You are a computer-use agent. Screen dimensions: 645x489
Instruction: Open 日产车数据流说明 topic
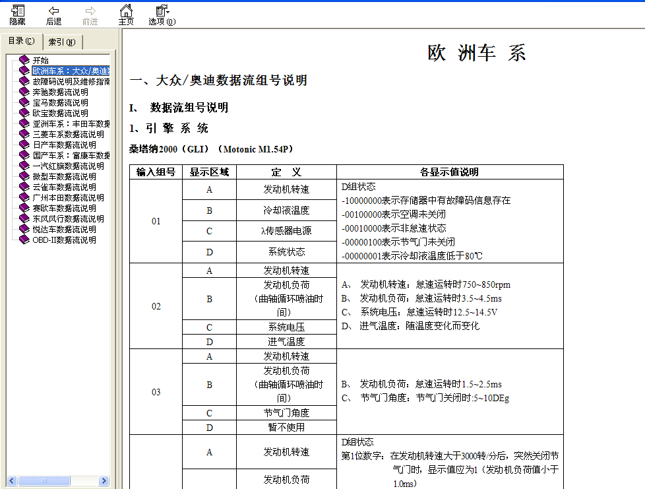[x=65, y=145]
